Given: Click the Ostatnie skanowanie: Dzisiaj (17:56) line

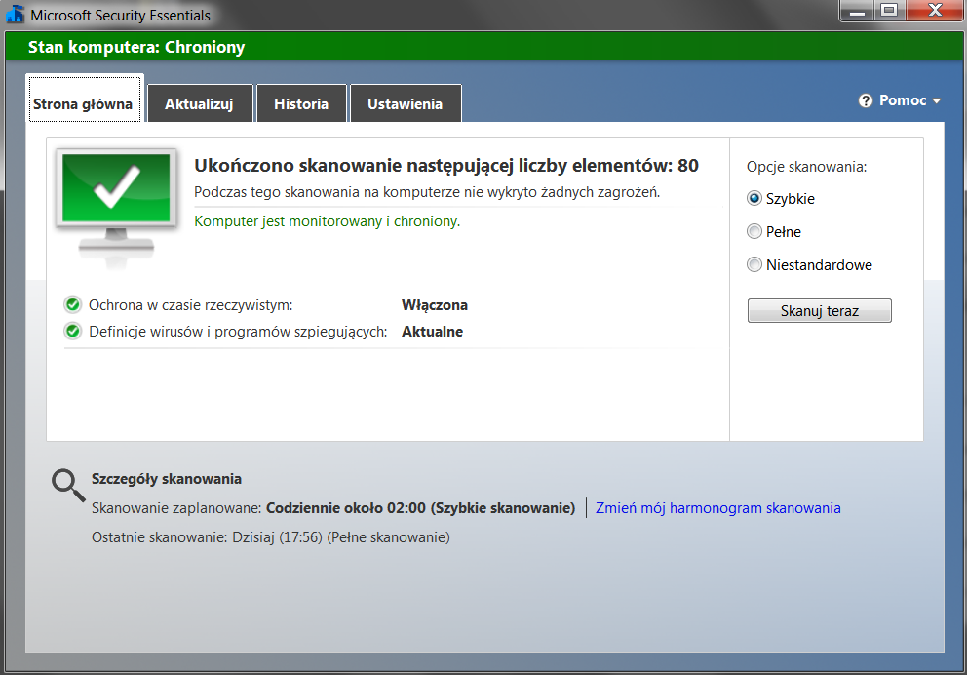Looking at the screenshot, I should [x=271, y=537].
